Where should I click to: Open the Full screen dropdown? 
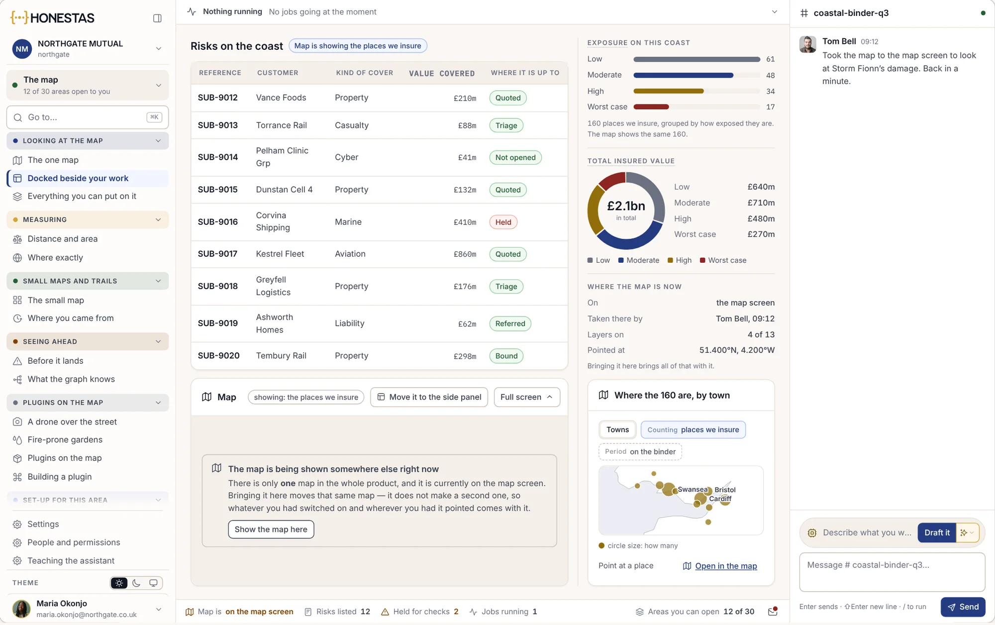527,397
